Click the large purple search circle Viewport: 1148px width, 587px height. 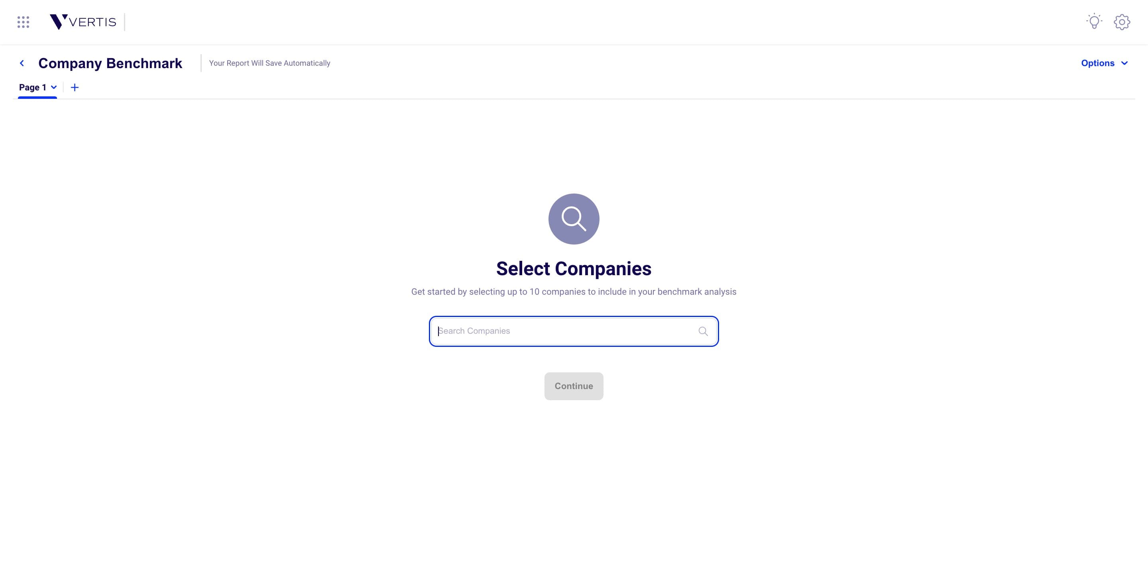[x=574, y=219]
